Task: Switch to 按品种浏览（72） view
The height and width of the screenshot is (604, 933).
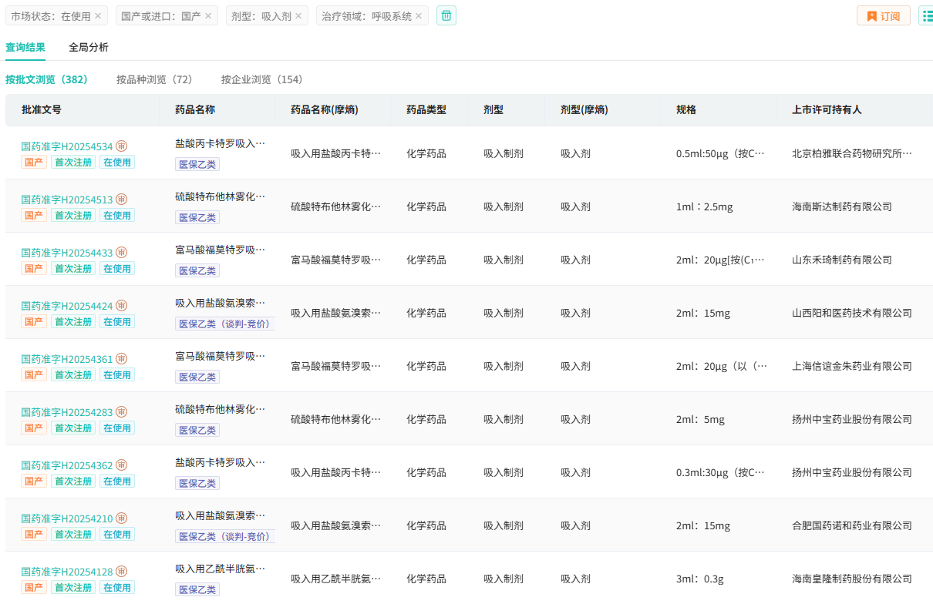Action: [154, 79]
